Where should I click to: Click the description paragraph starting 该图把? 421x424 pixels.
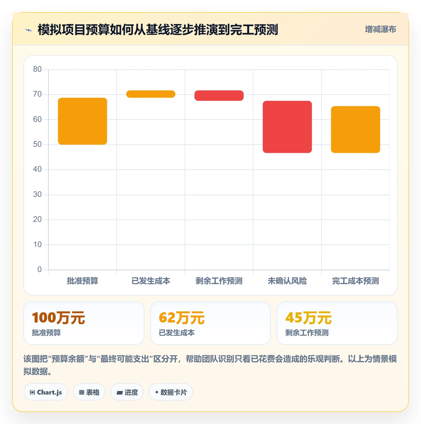pos(210,365)
